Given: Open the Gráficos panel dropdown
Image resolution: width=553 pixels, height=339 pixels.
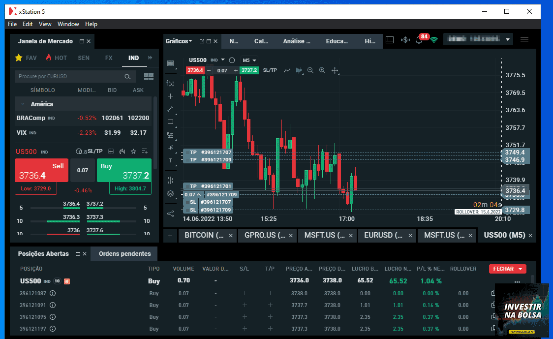Looking at the screenshot, I should tap(190, 41).
